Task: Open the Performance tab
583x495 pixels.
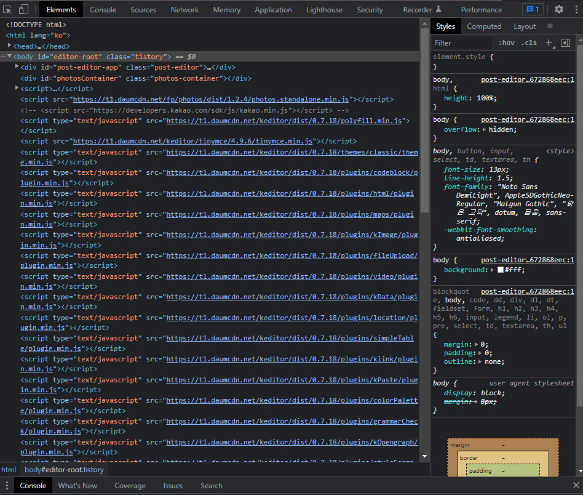Action: [x=481, y=10]
